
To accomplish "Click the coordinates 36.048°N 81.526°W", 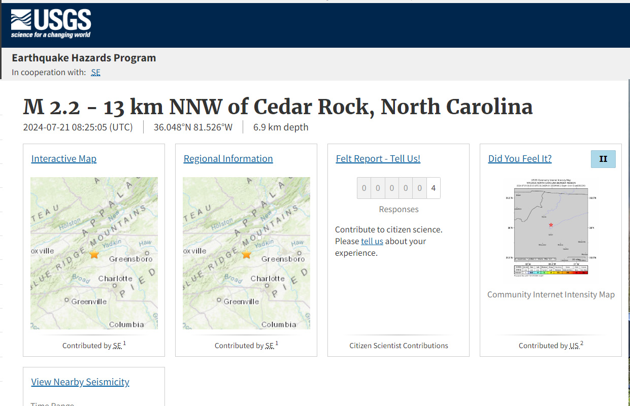I will click(193, 127).
